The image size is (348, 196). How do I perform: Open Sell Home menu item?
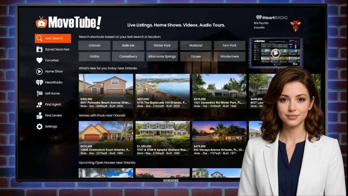[x=53, y=93]
